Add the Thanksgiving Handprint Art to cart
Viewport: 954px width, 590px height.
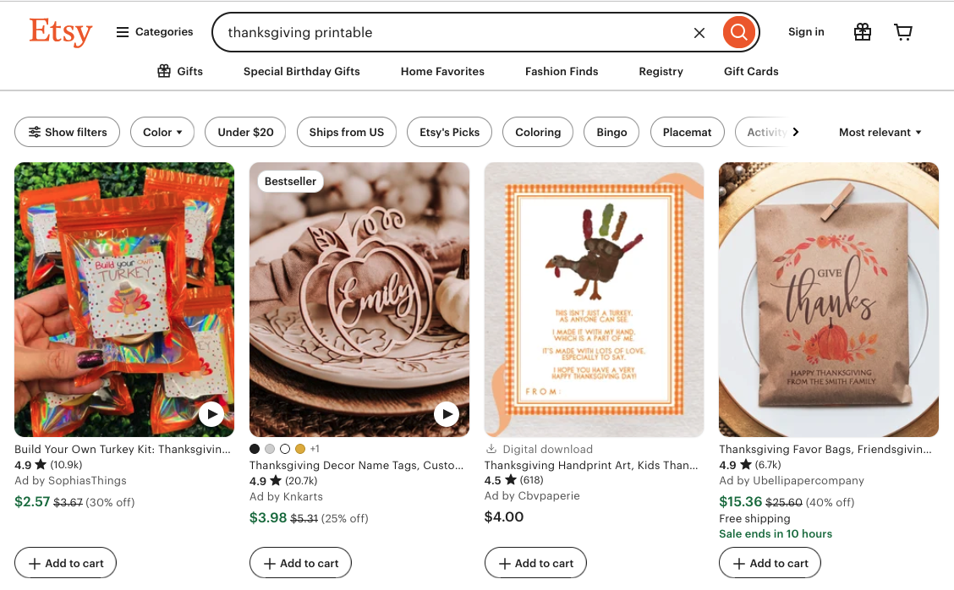(535, 563)
